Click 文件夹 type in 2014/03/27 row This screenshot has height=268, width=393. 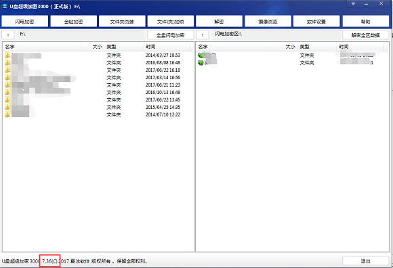point(114,55)
